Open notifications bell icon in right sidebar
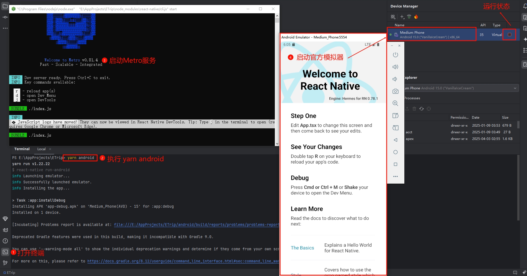 click(525, 6)
